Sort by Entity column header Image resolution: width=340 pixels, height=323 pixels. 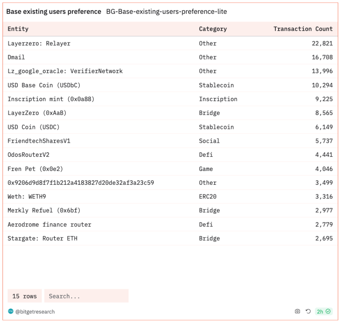[x=18, y=29]
